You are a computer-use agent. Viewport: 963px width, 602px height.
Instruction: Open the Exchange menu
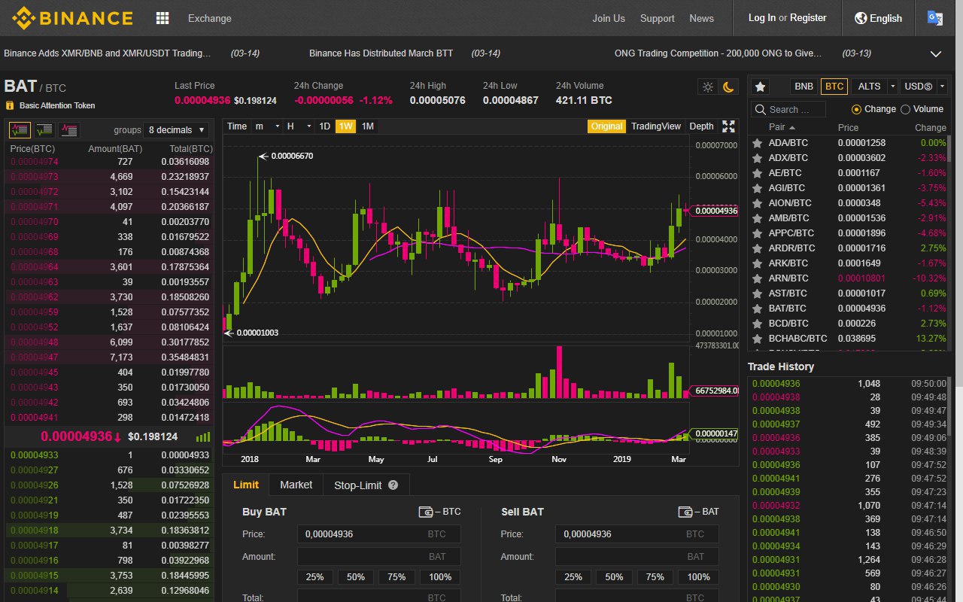tap(210, 18)
